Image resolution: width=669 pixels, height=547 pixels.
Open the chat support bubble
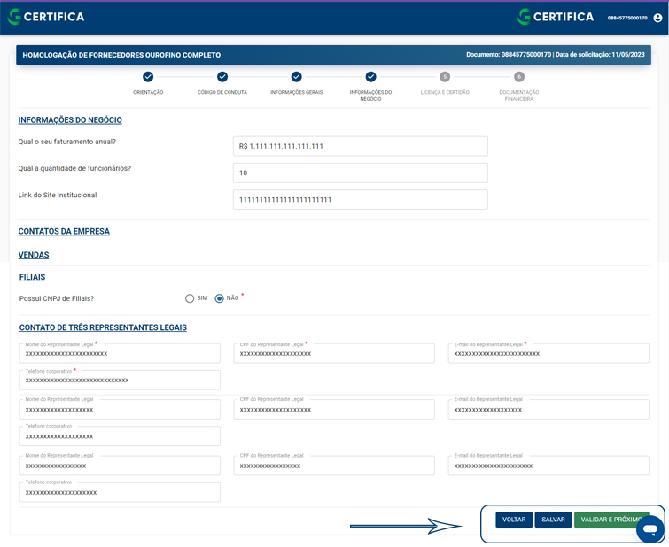point(650,529)
